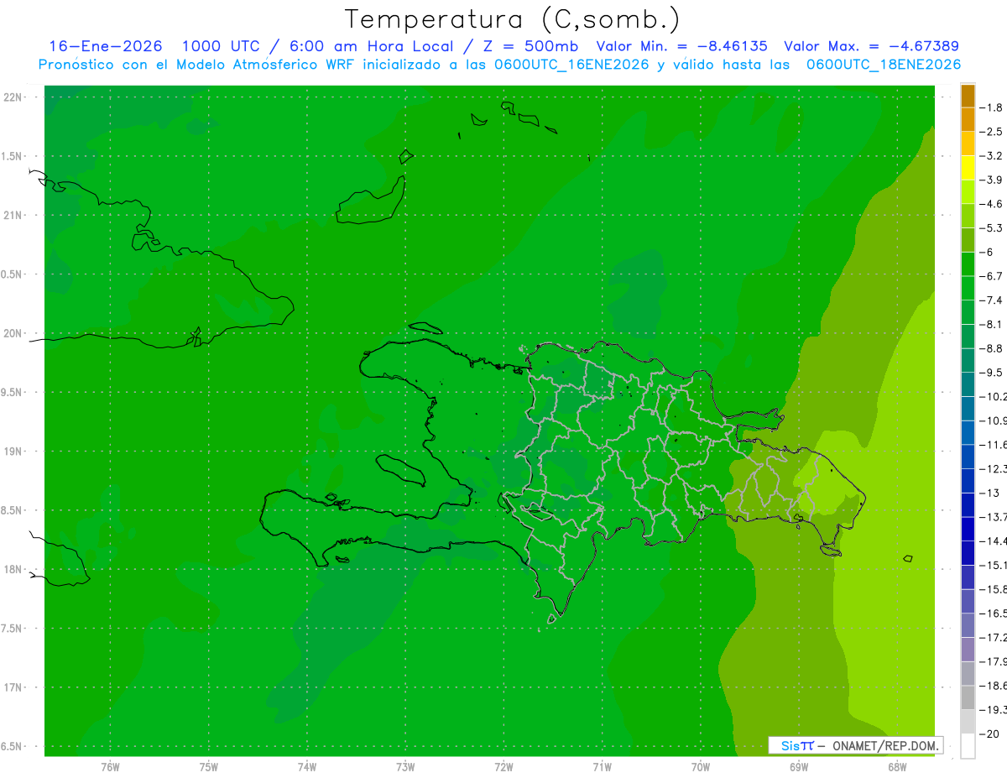Viewport: 1007px width, 778px height.
Task: Click the gray colorbar segment between -18.6 and -19.3
Action: pyautogui.click(x=968, y=697)
